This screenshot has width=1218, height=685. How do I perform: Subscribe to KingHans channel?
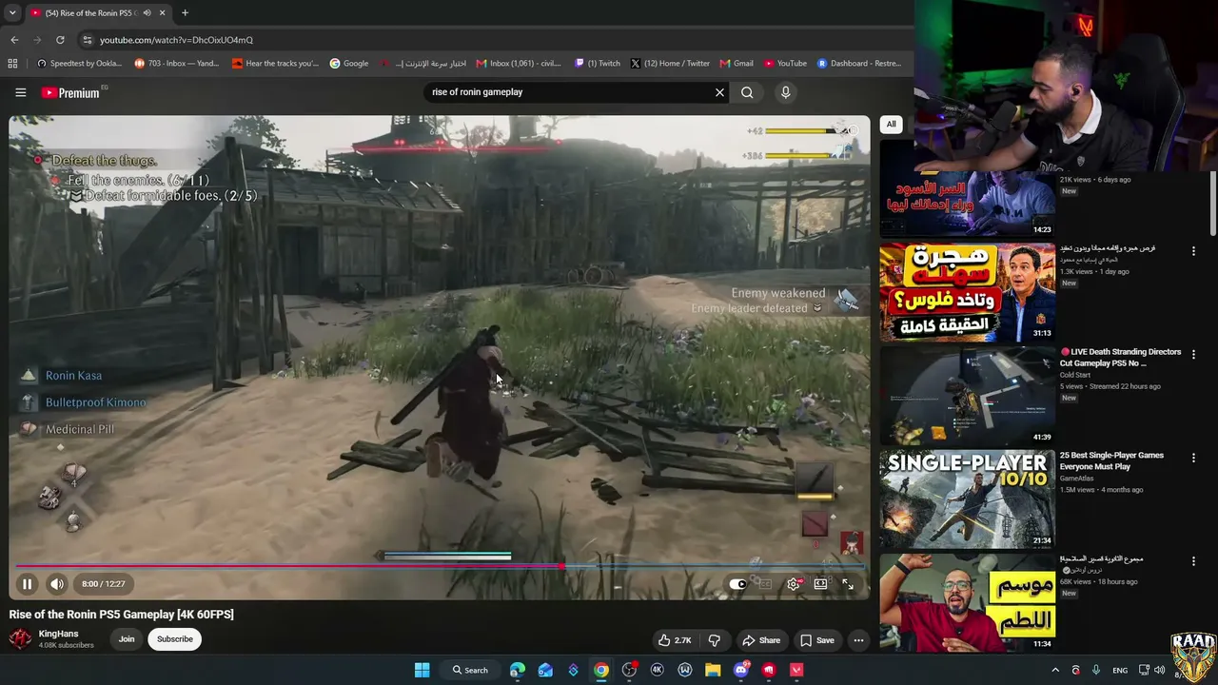click(175, 639)
